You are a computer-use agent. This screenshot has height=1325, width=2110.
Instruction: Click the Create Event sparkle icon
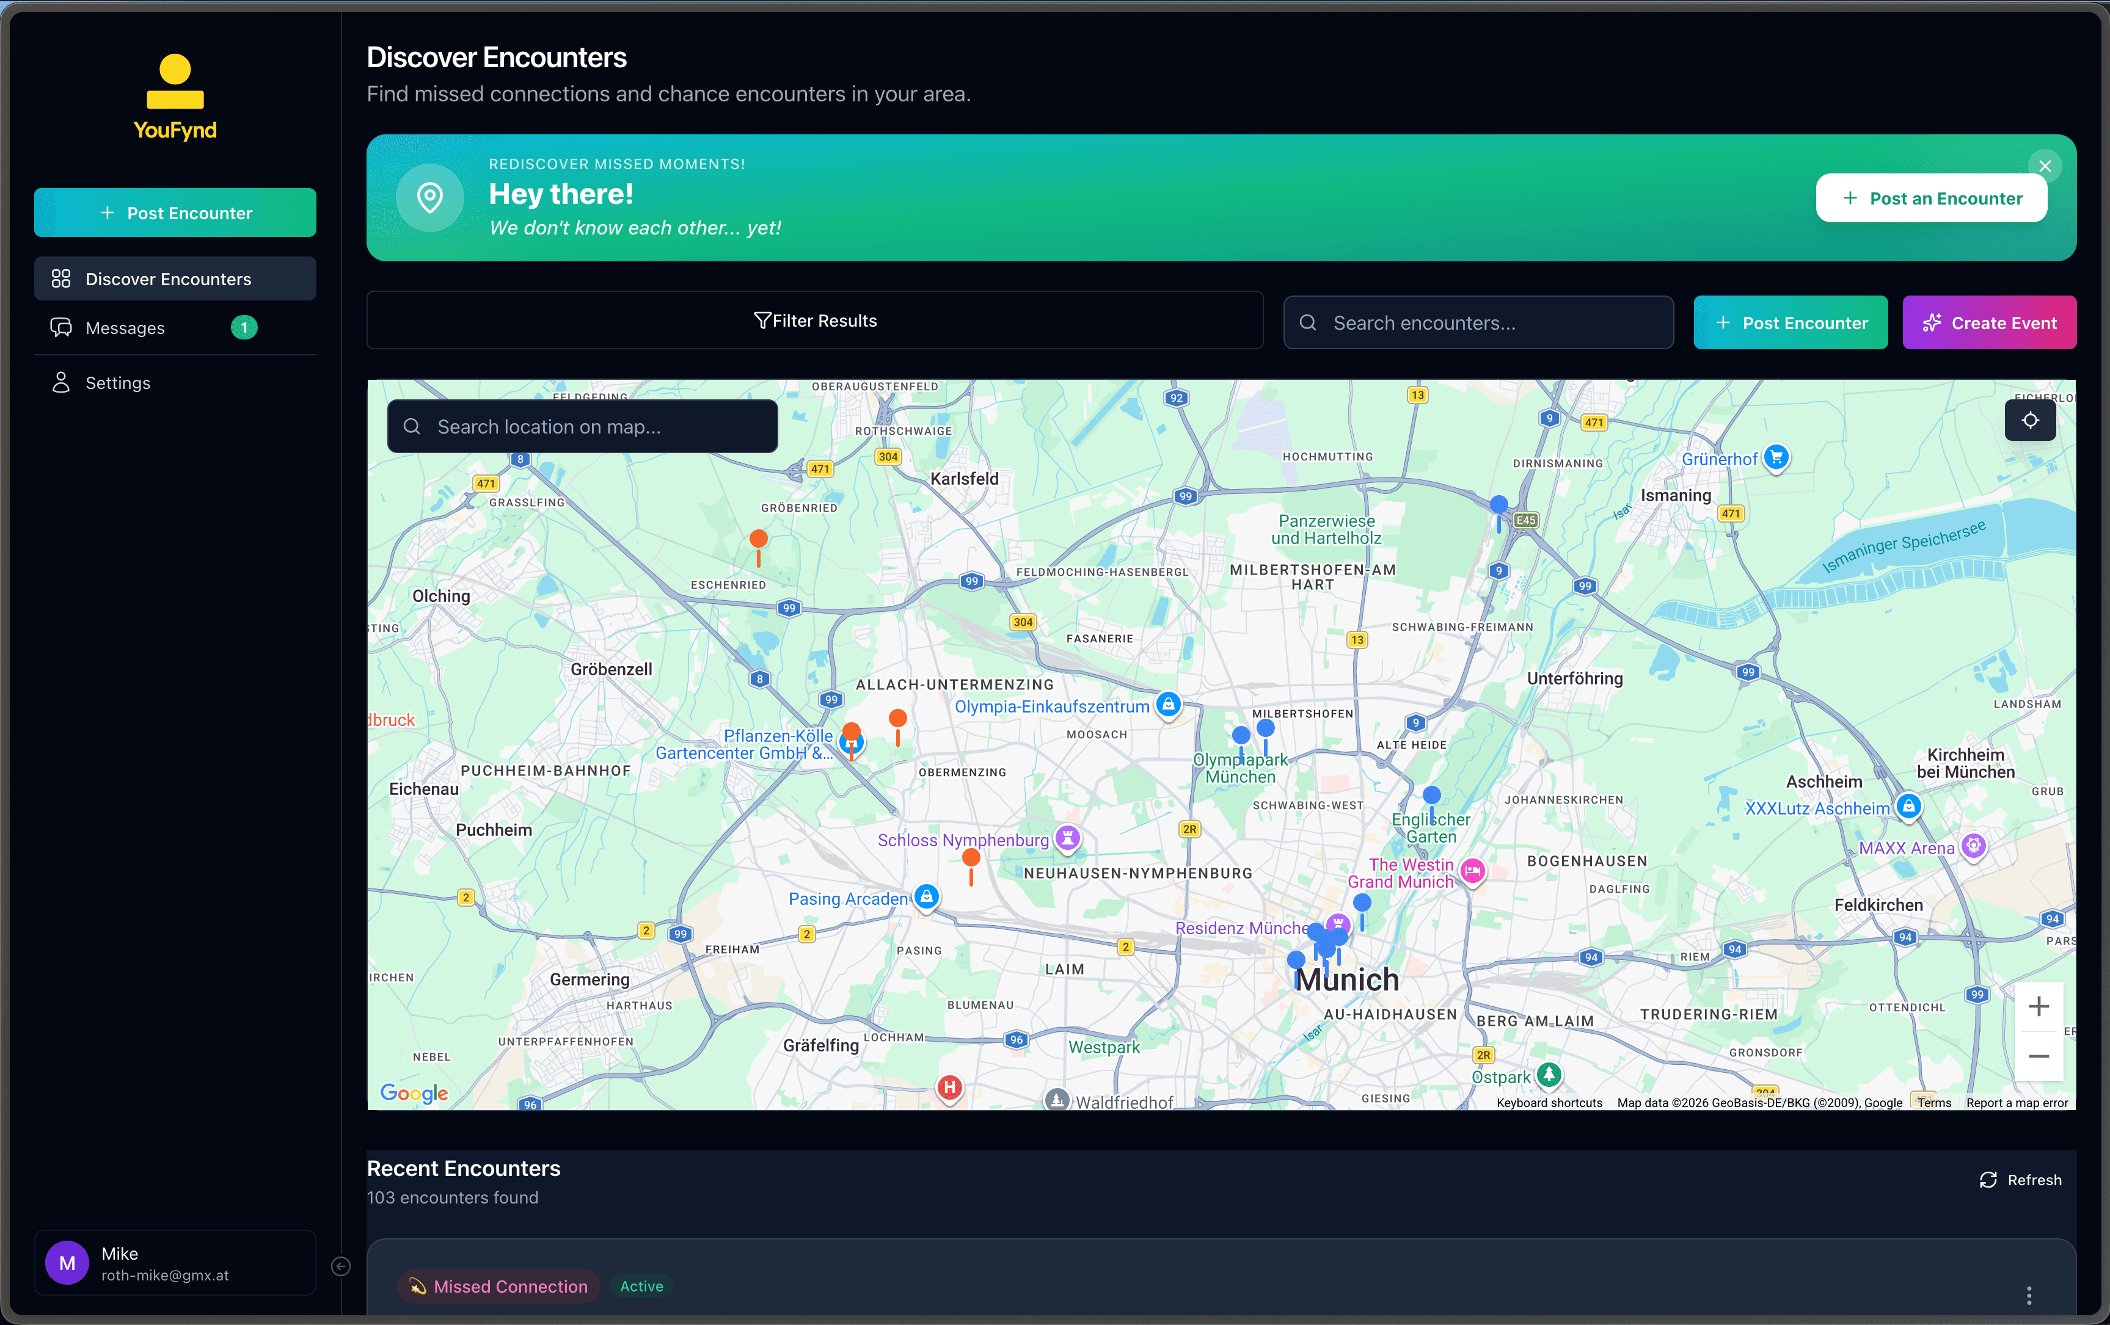[1931, 323]
